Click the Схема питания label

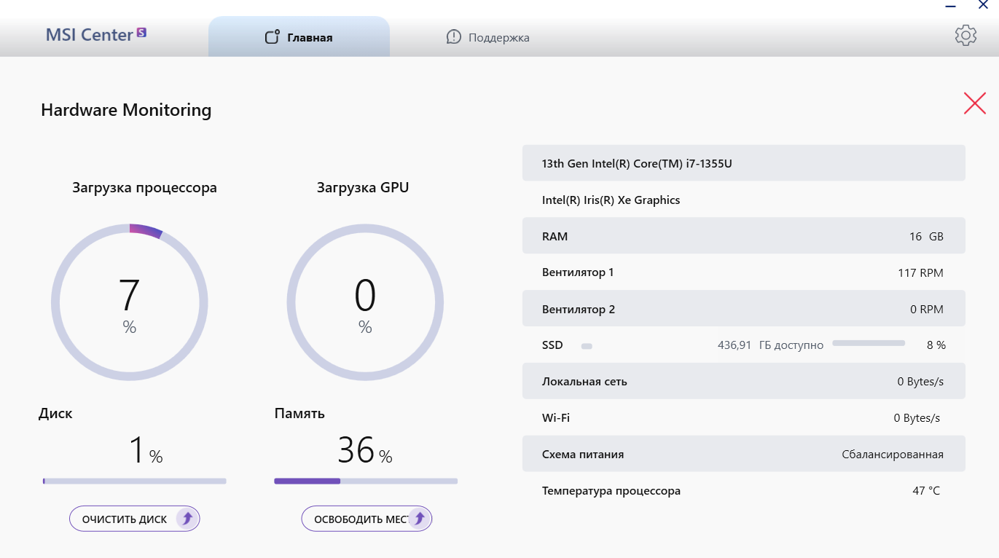583,455
